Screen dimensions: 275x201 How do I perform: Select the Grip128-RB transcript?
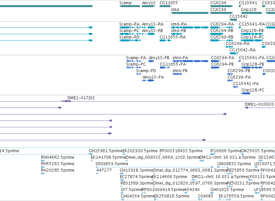pyautogui.click(x=252, y=34)
